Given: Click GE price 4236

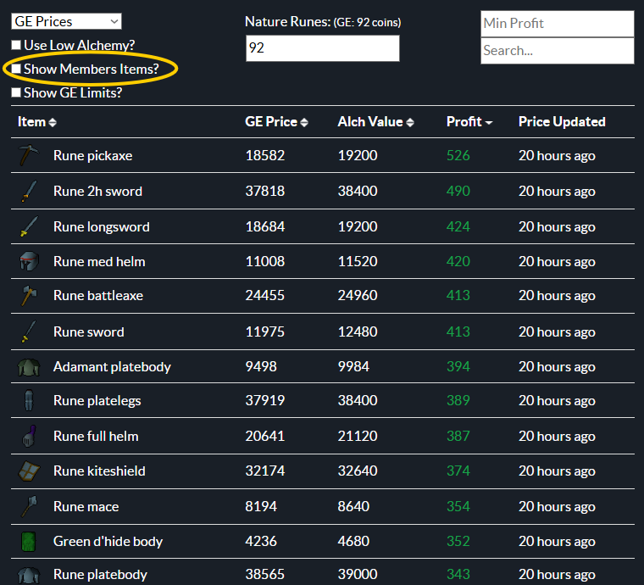Looking at the screenshot, I should [261, 541].
